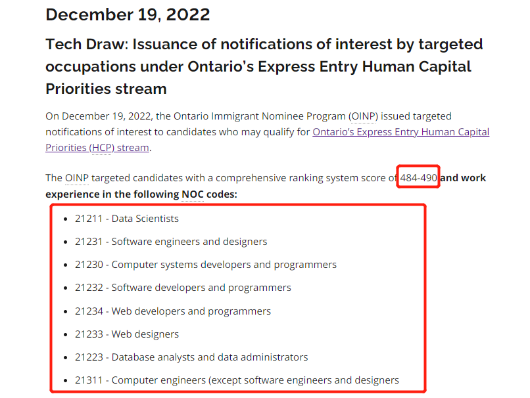
Task: Click the December 19, 2022 date heading
Action: [x=128, y=14]
